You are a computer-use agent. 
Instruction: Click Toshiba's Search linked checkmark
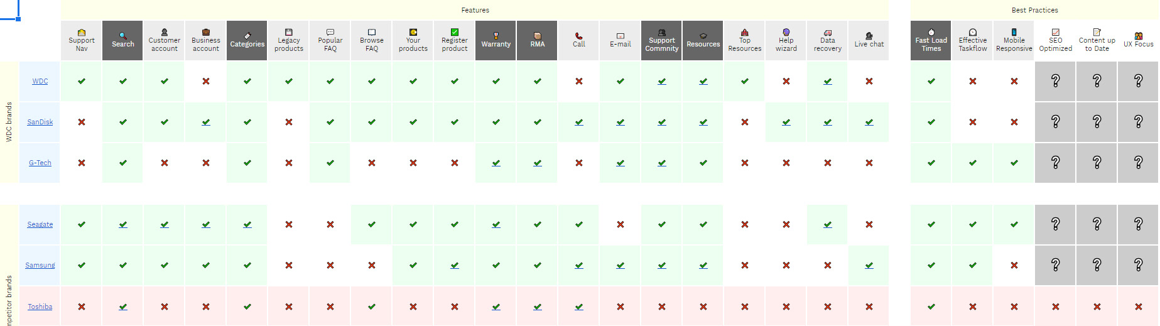[123, 307]
